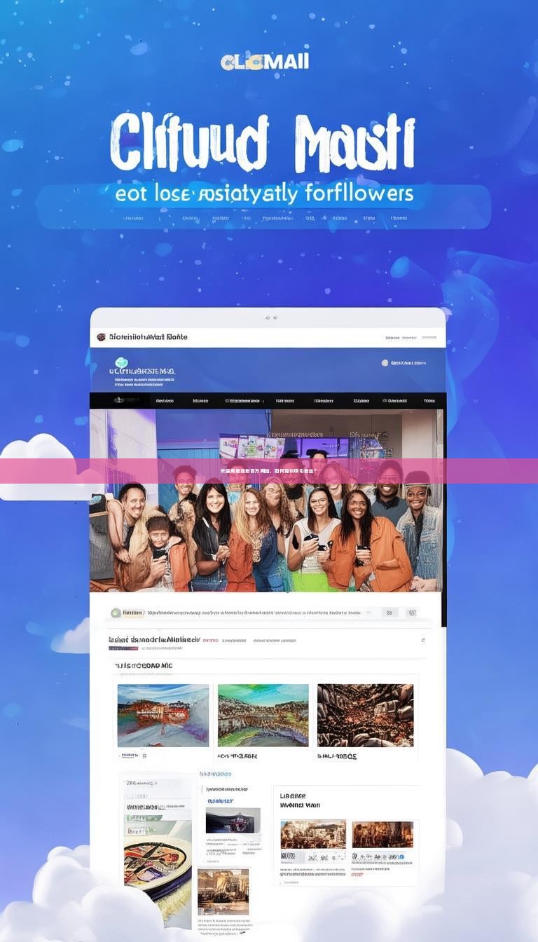
Task: Click the CloMail logo at the top
Action: click(265, 62)
